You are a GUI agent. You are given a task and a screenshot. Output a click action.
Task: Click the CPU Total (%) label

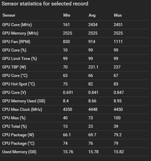coord(15,126)
